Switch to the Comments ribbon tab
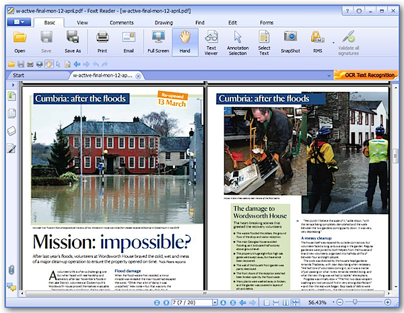Screen dimensions: 404x313 point(121,22)
